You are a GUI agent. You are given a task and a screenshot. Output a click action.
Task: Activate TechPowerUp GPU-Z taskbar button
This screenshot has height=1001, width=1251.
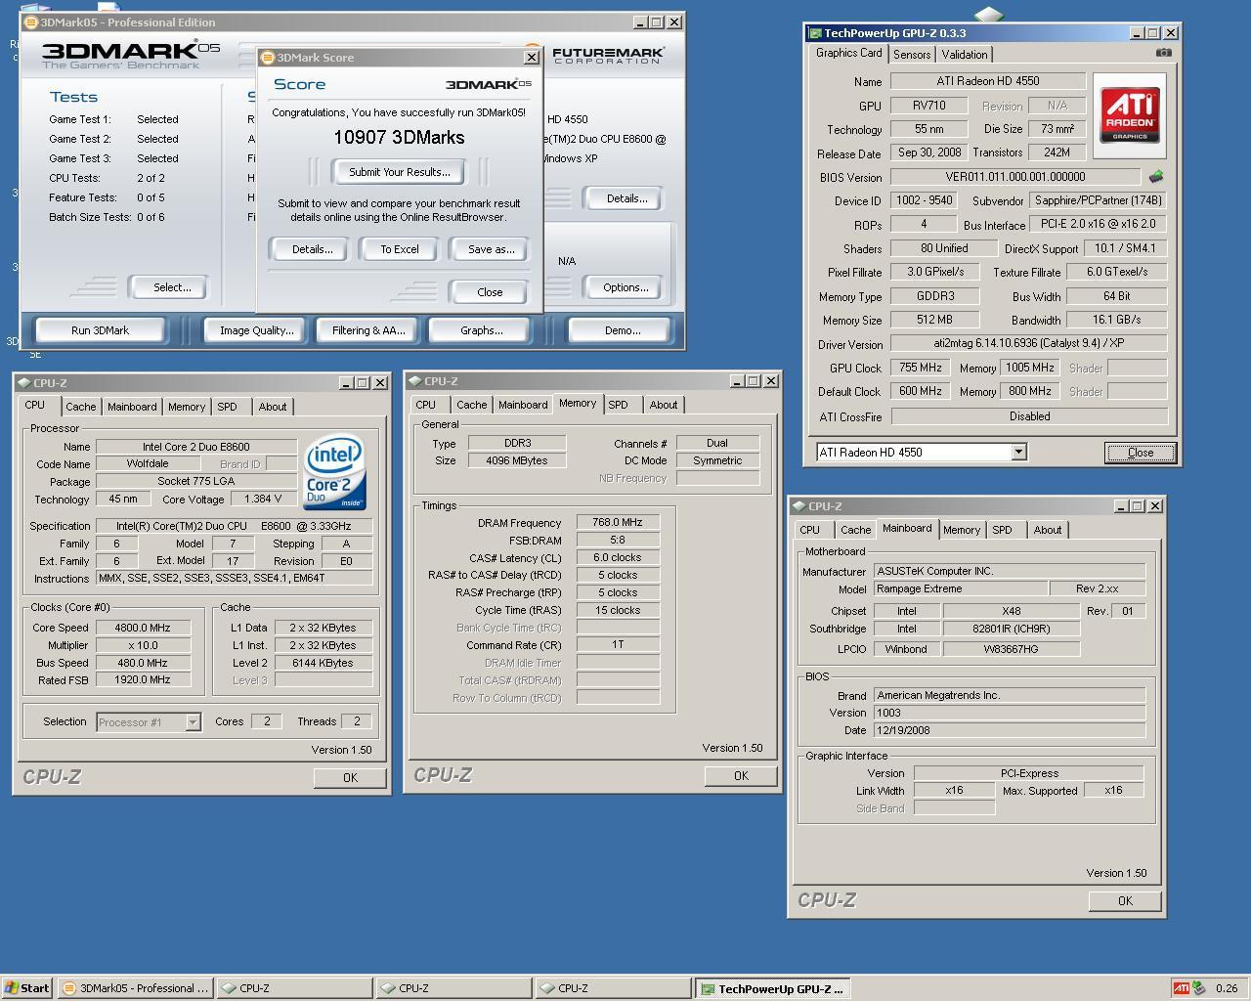point(772,988)
